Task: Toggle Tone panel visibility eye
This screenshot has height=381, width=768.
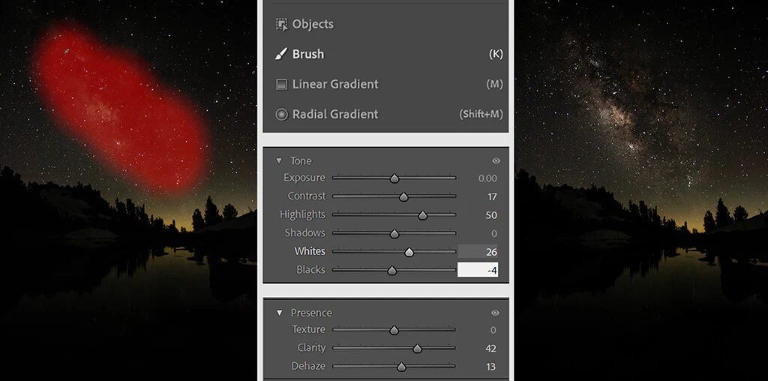Action: (496, 160)
